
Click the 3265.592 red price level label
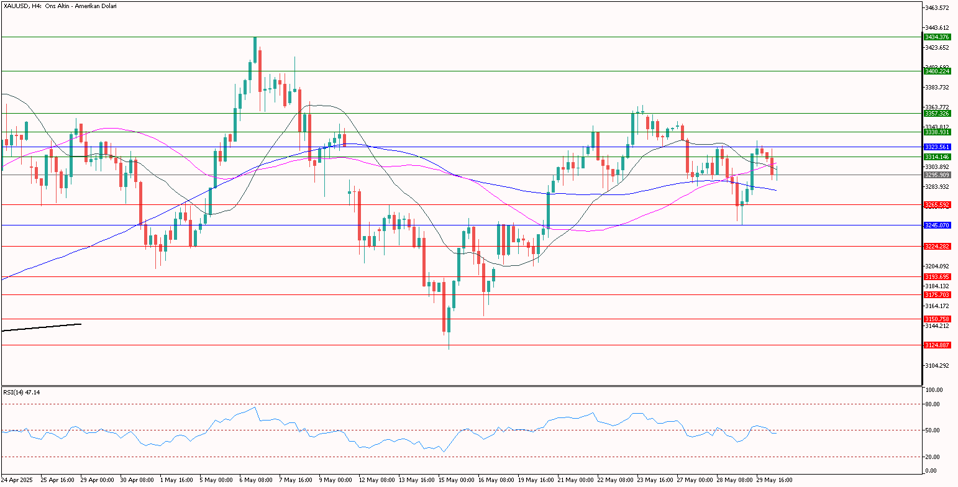pyautogui.click(x=937, y=204)
